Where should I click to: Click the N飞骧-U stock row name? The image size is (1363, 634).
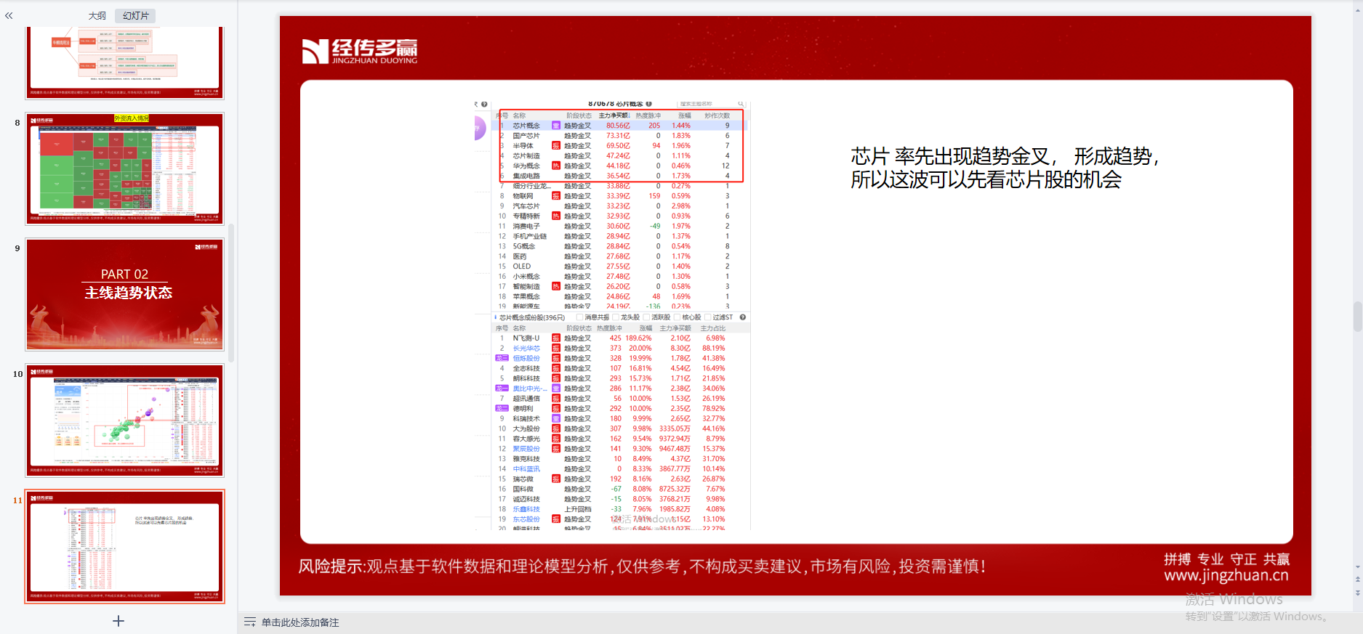[x=526, y=338]
